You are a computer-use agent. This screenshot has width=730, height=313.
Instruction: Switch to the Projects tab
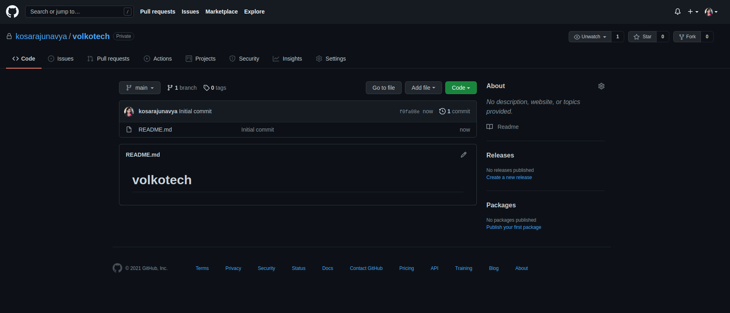pos(200,59)
